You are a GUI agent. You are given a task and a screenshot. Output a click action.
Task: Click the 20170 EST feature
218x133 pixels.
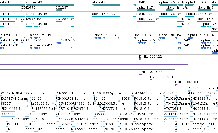(x=112, y=132)
